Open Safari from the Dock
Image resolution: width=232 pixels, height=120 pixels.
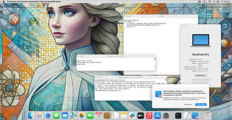(x=48, y=116)
